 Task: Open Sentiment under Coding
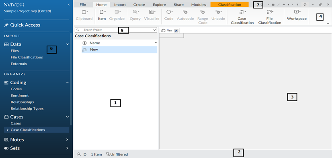pos(20,96)
